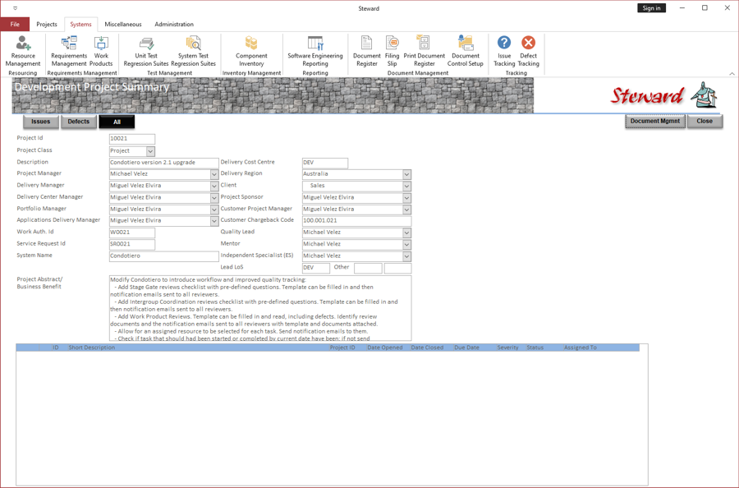The image size is (739, 488).
Task: Expand the Mentor dropdown
Action: click(x=406, y=244)
